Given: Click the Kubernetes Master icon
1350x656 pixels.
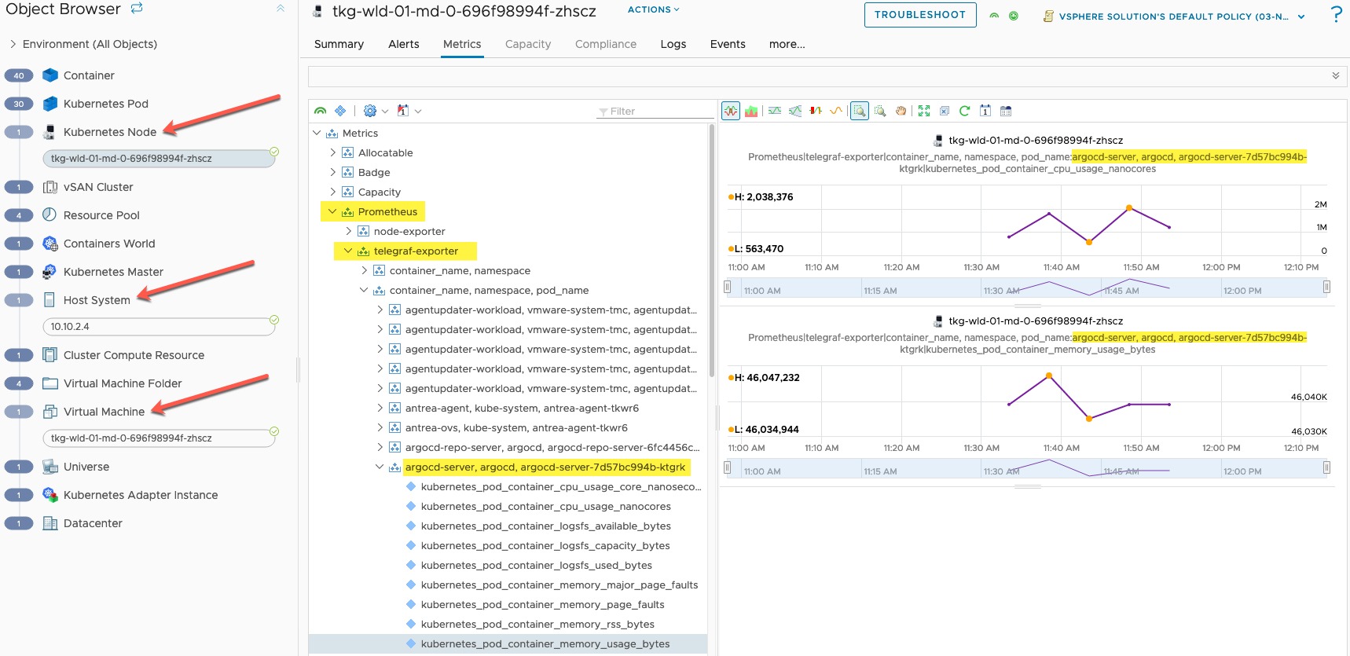Looking at the screenshot, I should (x=50, y=272).
